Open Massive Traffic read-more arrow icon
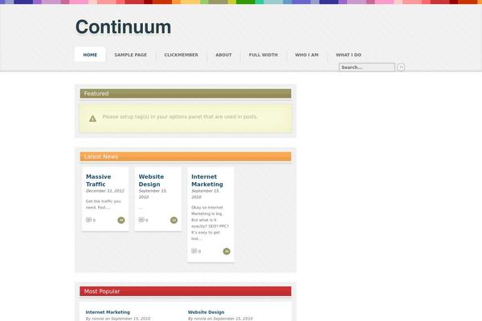This screenshot has width=482, height=321. (121, 220)
